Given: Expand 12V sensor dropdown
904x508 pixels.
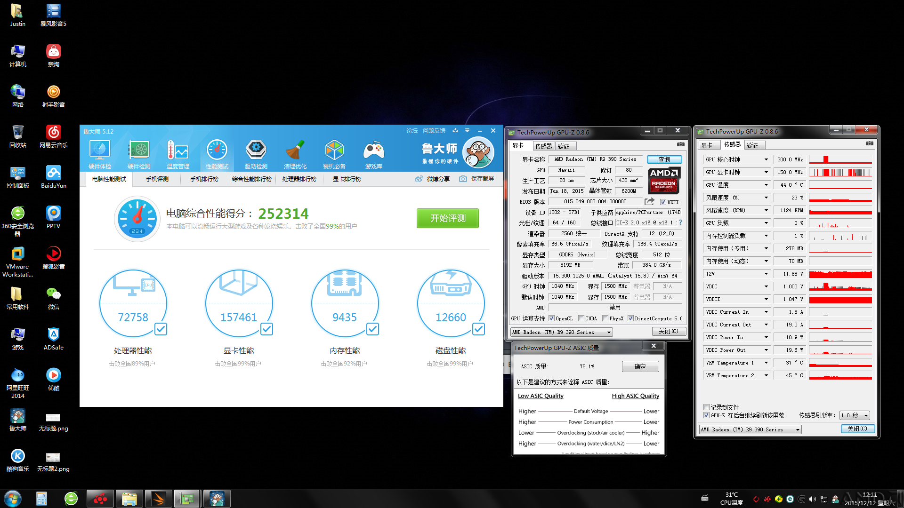Looking at the screenshot, I should tap(766, 274).
